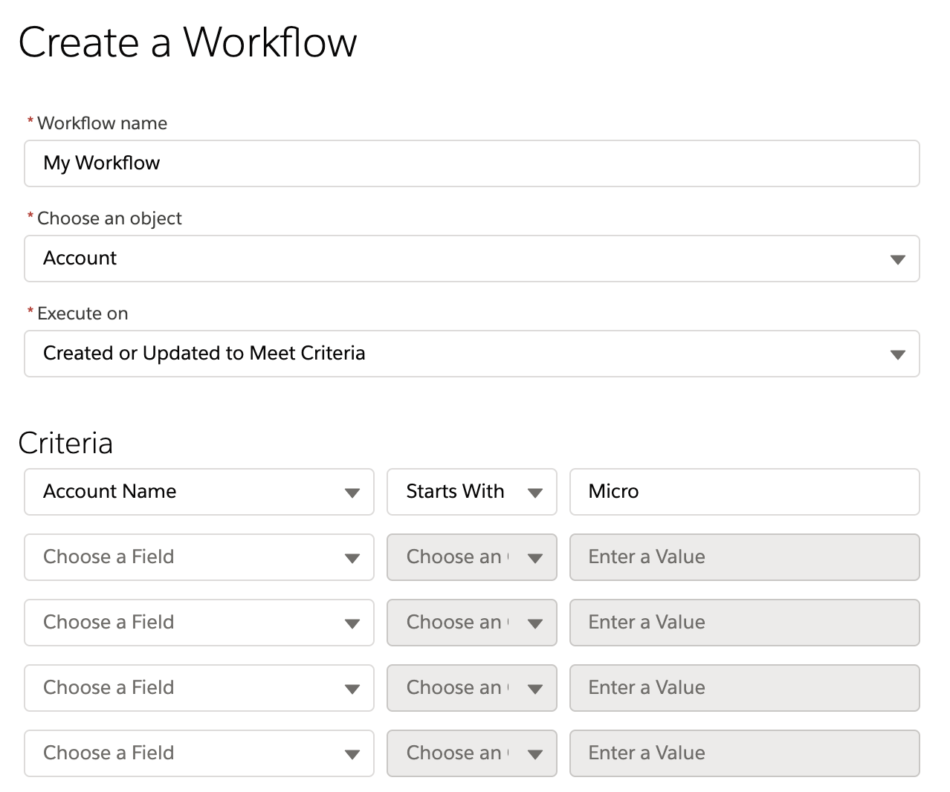Screen dimensions: 950x792
Task: Open Choose a Field in last criteria row
Action: (x=198, y=753)
